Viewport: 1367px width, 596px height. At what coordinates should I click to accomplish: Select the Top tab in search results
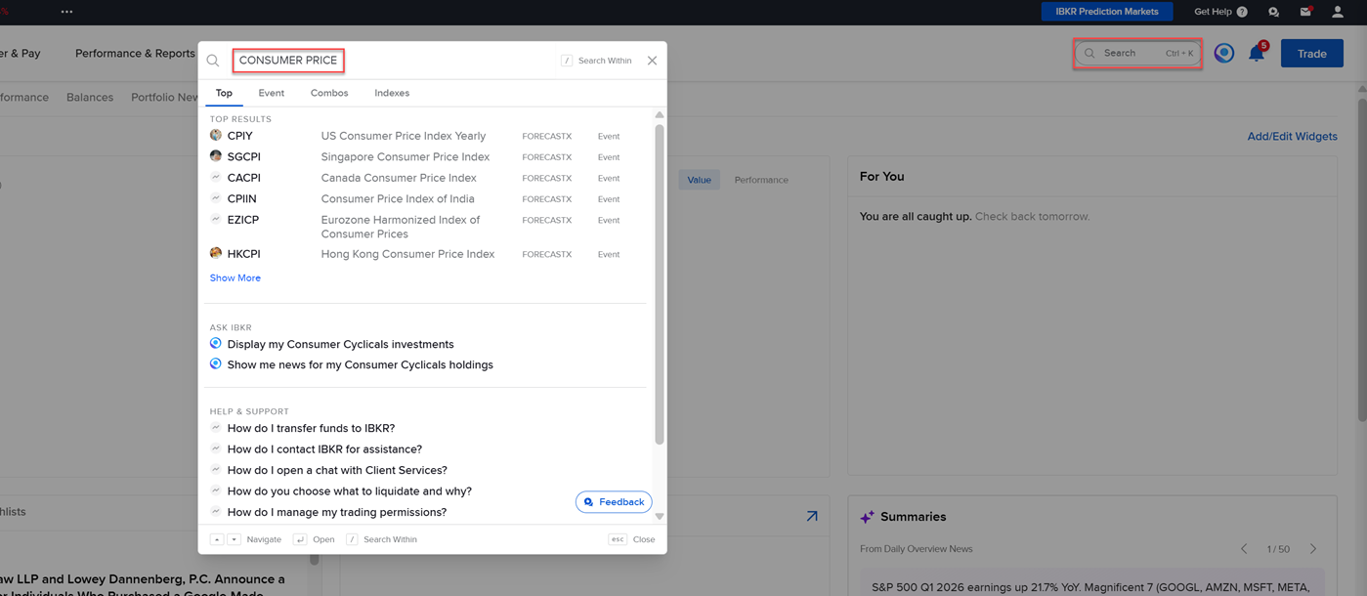pyautogui.click(x=224, y=93)
